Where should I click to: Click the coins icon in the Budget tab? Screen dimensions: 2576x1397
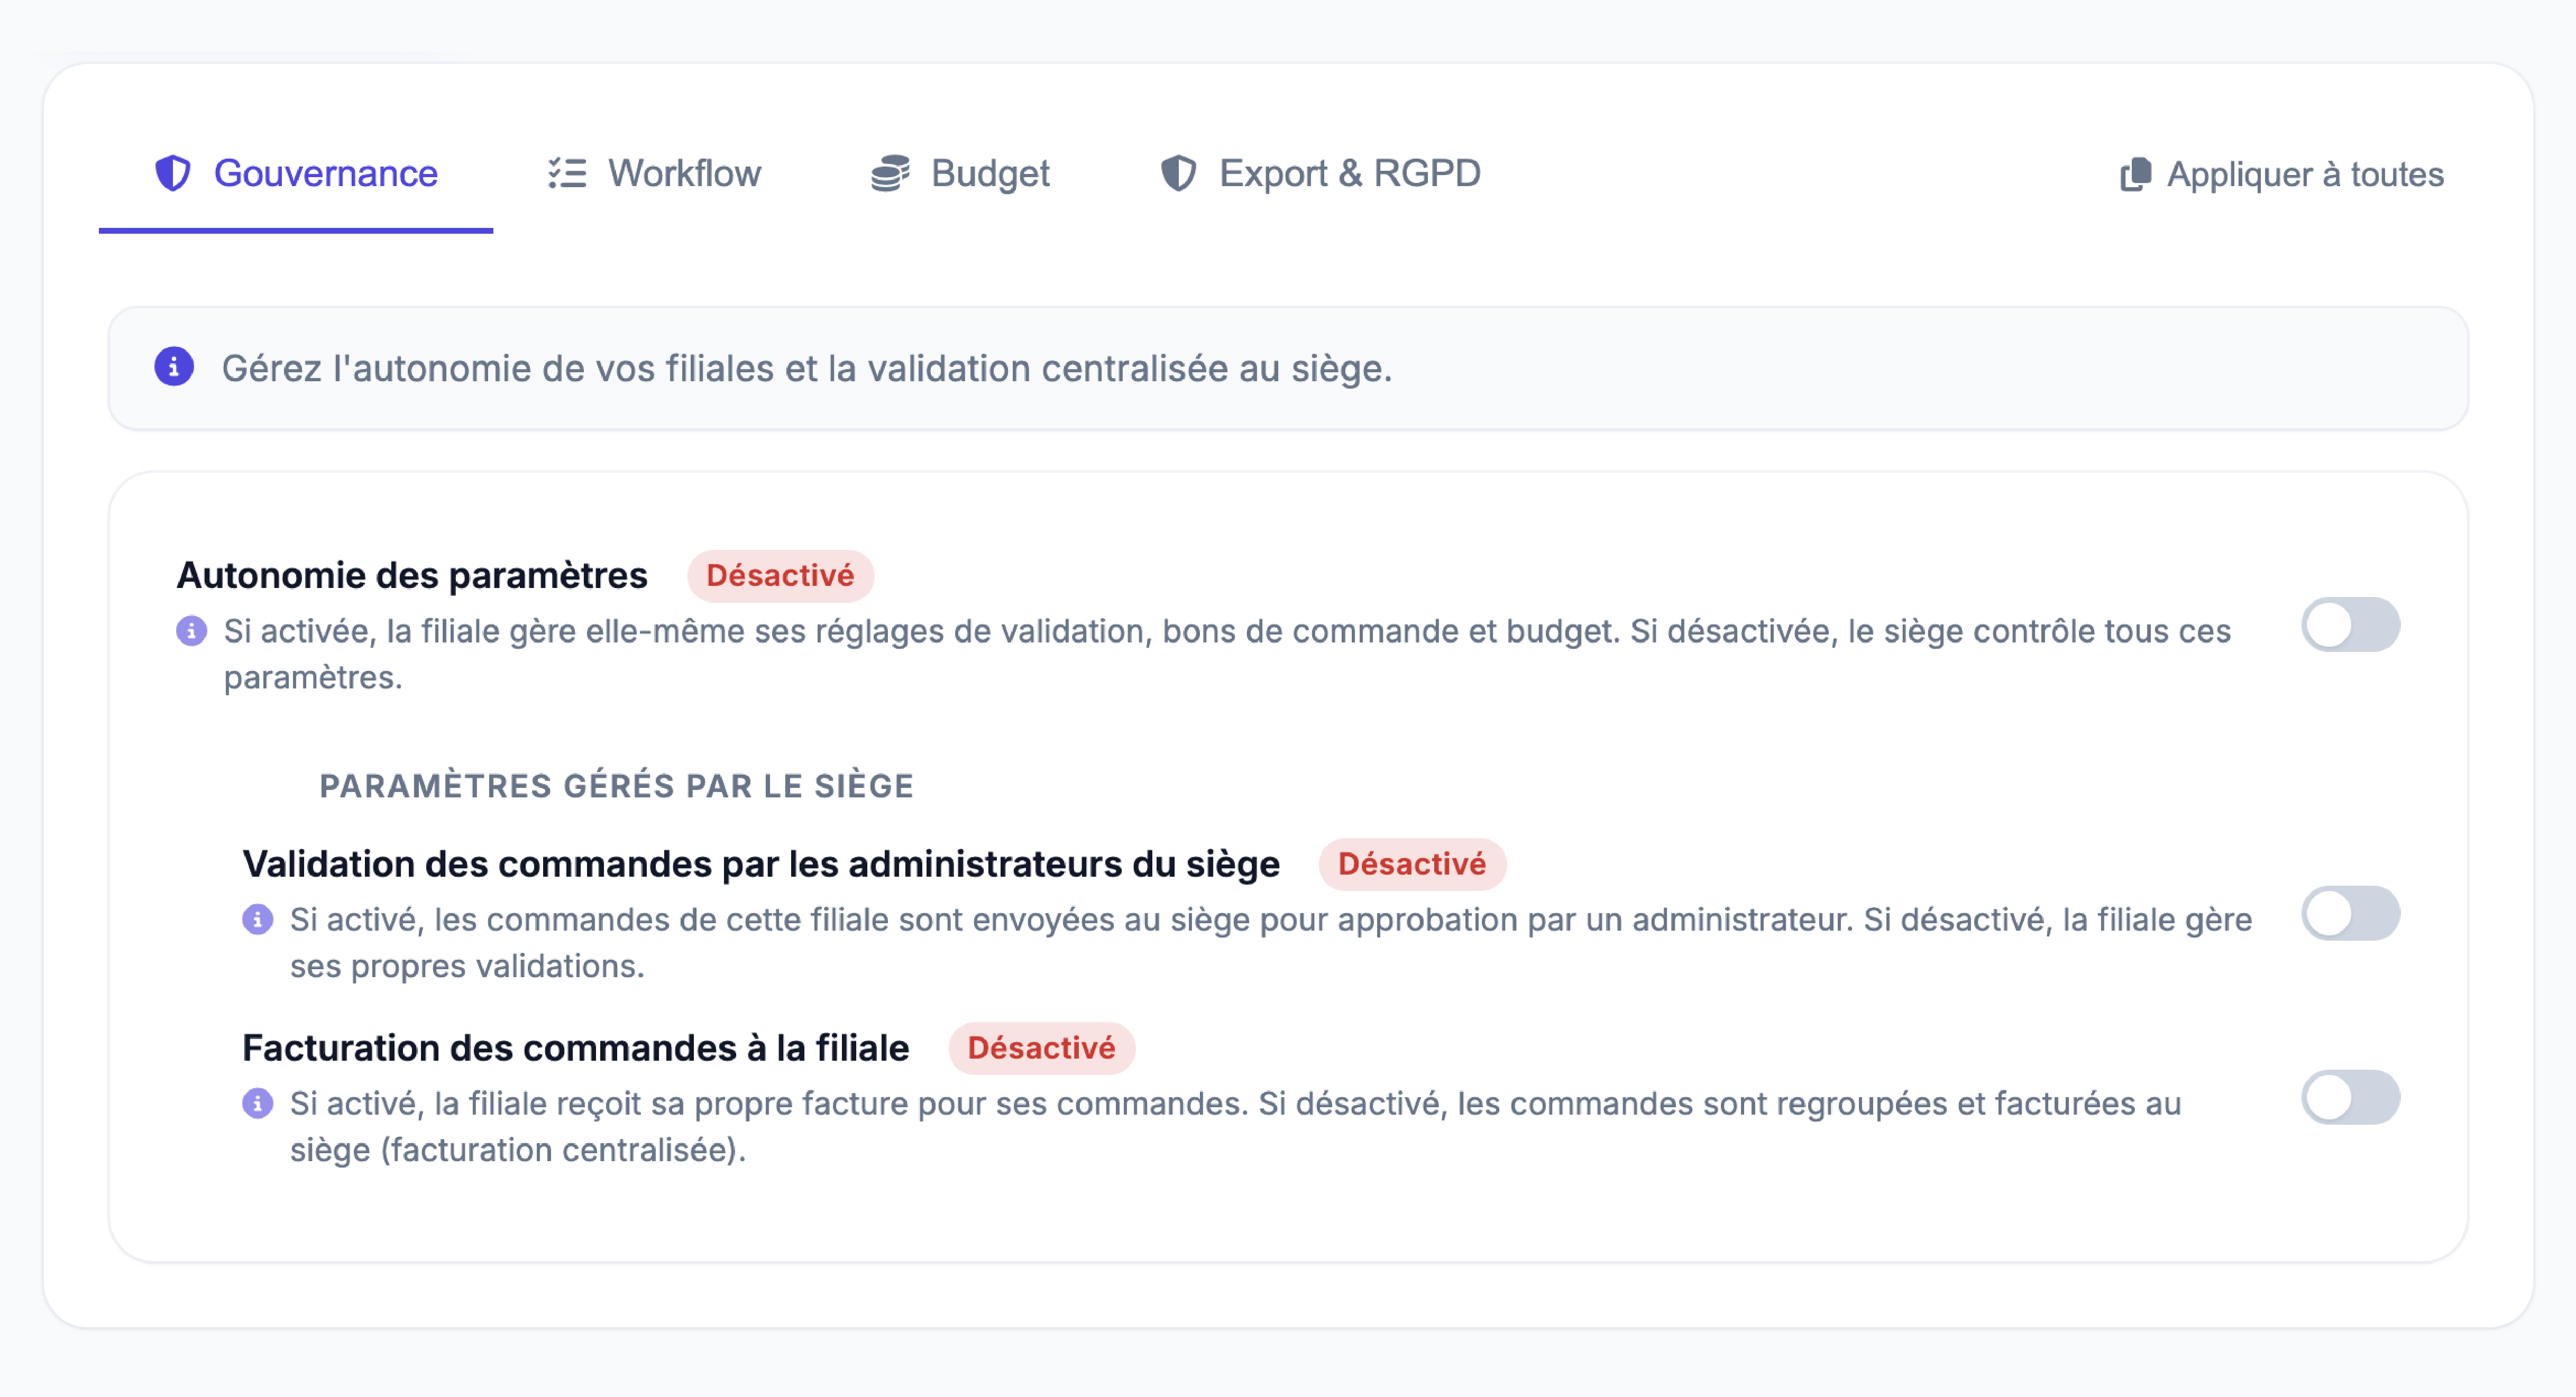pyautogui.click(x=890, y=173)
